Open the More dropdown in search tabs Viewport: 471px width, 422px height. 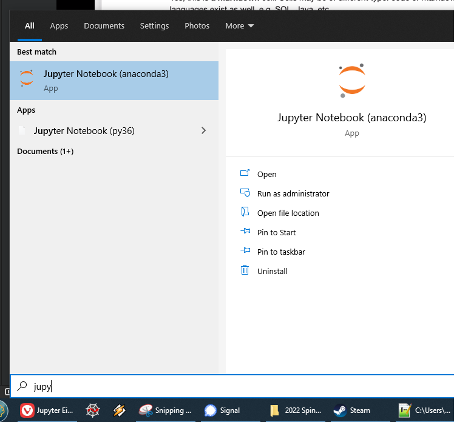(x=239, y=26)
